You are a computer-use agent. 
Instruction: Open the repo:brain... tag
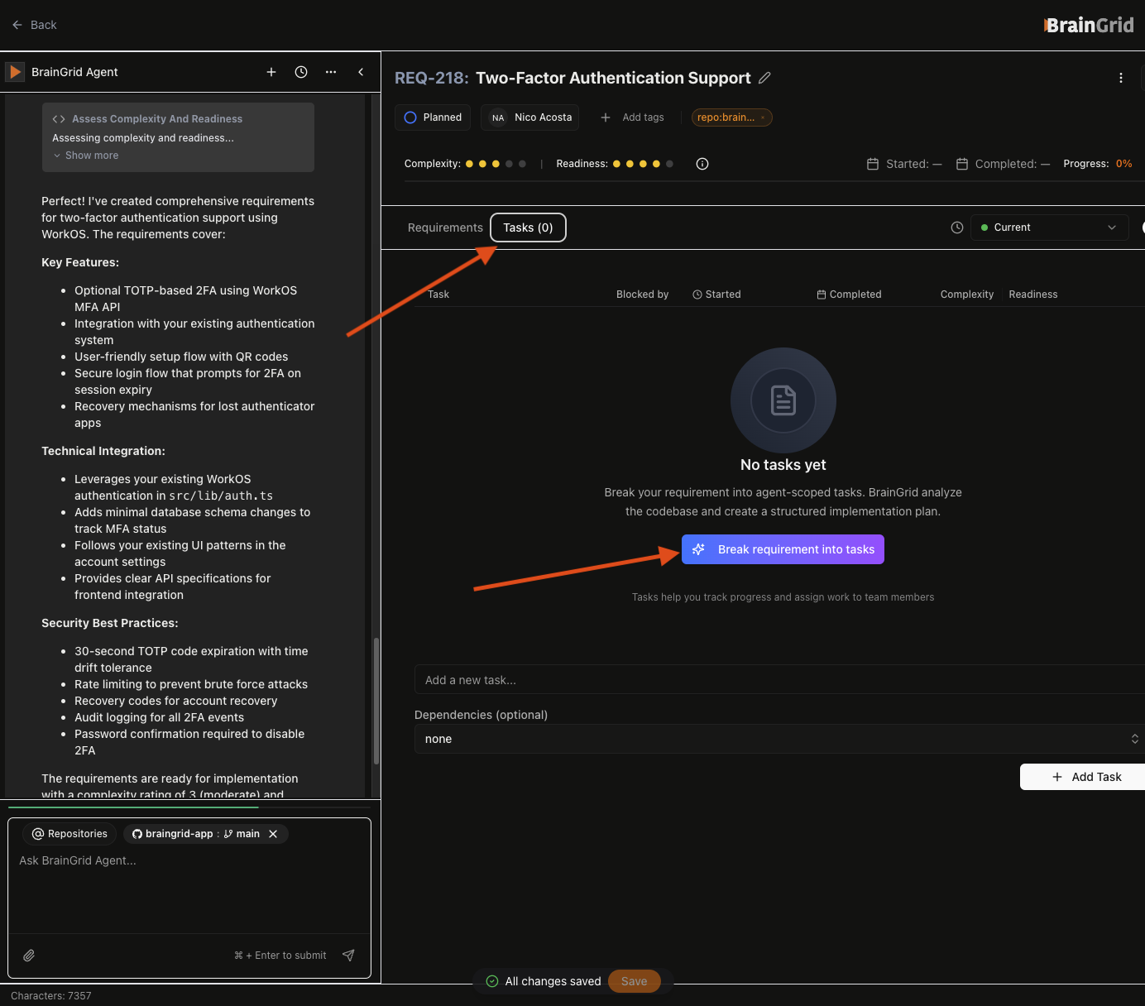tap(726, 117)
